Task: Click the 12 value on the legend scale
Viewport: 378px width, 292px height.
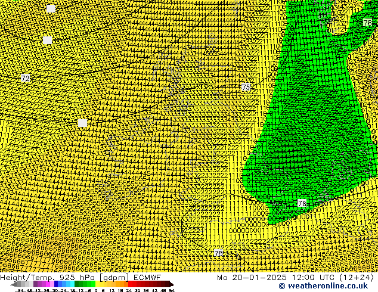Action: point(112,290)
